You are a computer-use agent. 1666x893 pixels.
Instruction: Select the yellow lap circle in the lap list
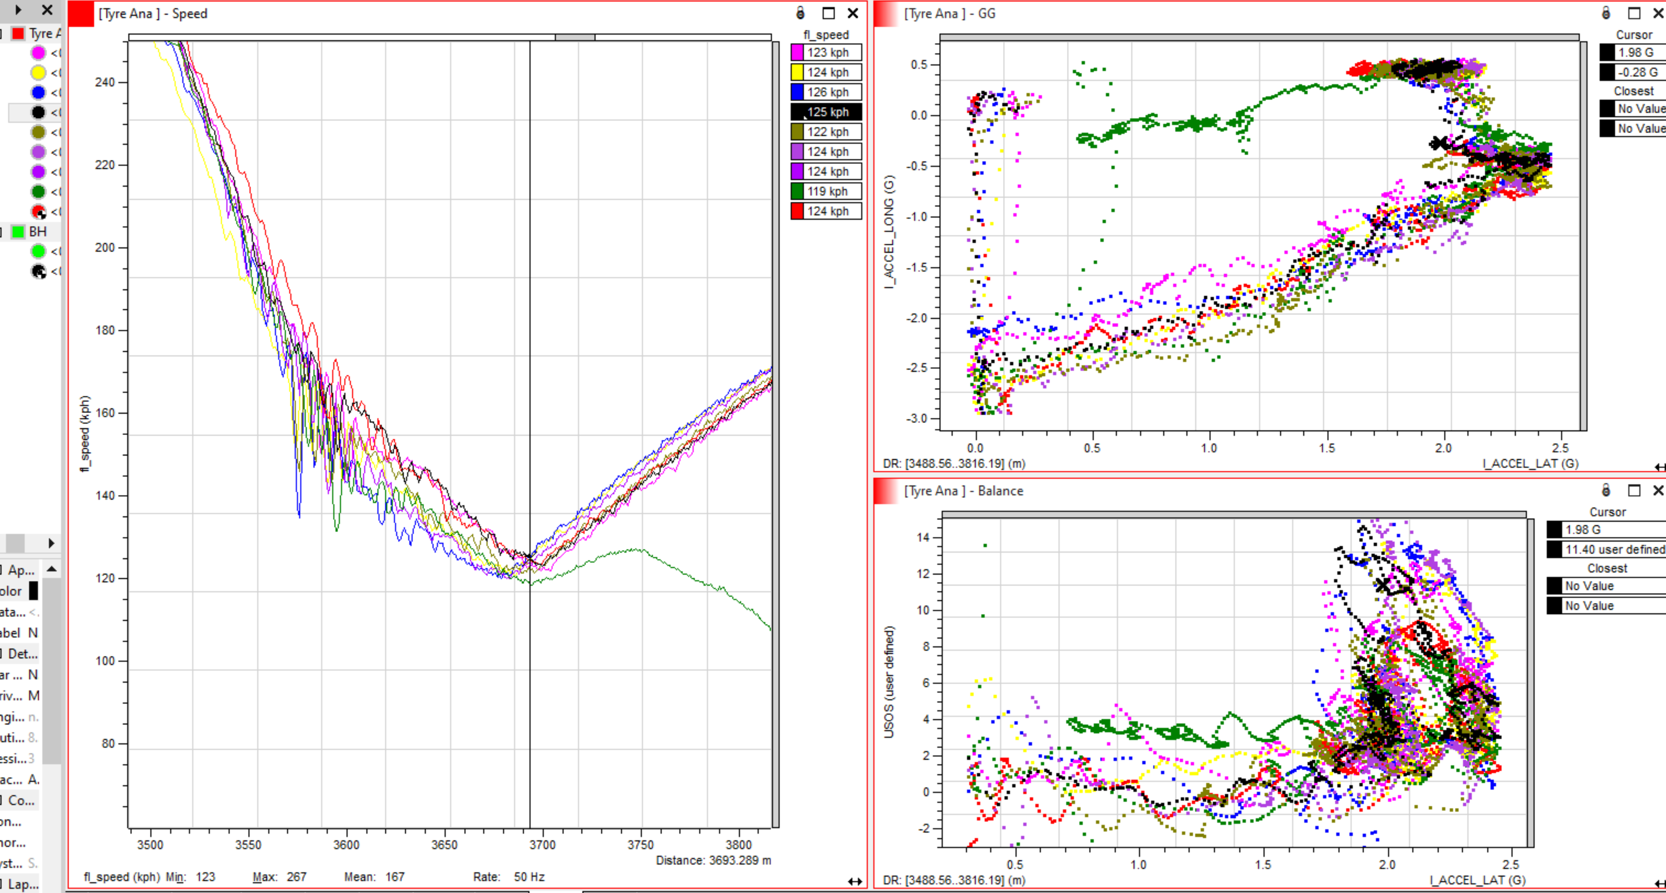click(38, 72)
